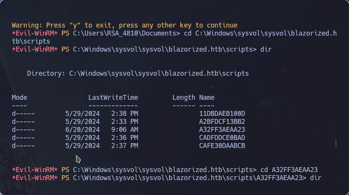This screenshot has width=349, height=195.
Task: Click the 6/20/2024 date entry
Action: tap(82, 130)
